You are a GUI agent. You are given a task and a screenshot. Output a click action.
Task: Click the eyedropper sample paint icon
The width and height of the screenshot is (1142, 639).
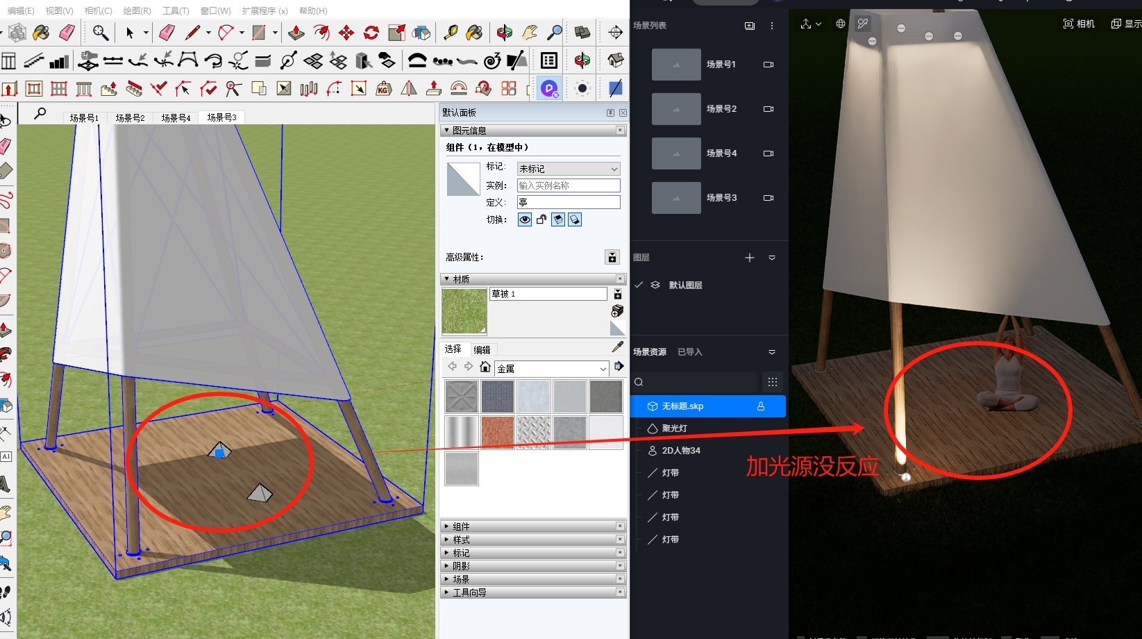tap(617, 347)
